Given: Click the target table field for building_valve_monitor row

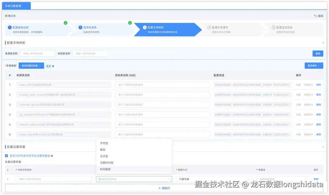Looking at the screenshot, I should 162,95.
